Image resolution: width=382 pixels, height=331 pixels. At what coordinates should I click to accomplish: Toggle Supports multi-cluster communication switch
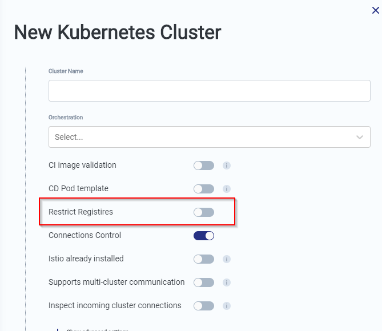coord(204,282)
